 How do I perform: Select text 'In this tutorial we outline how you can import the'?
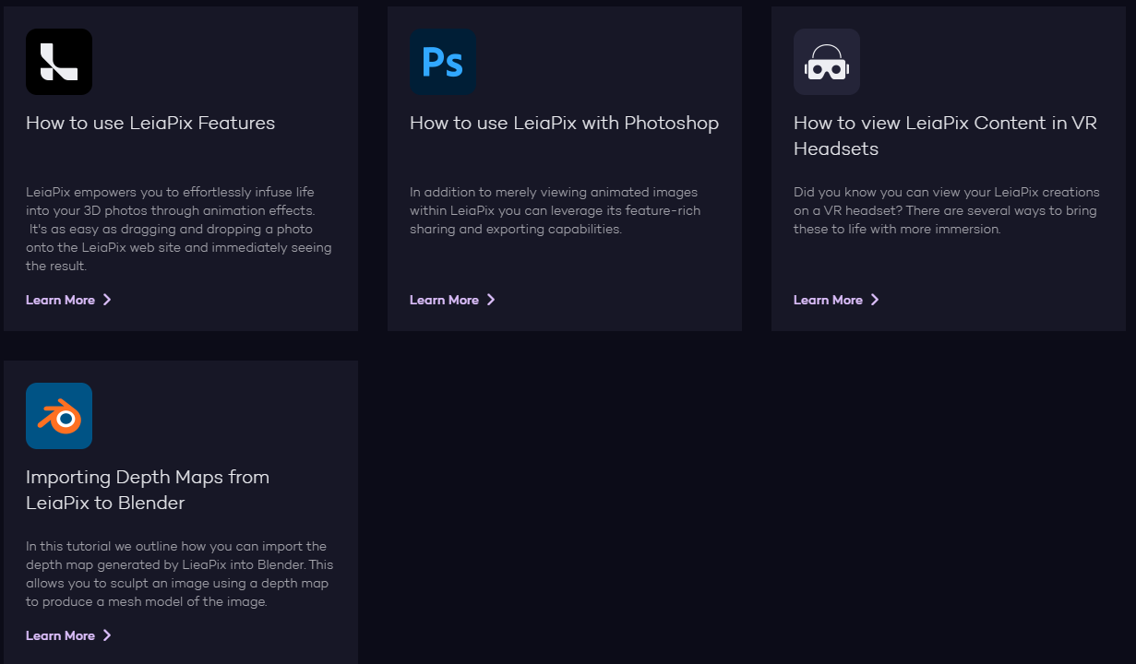coord(176,546)
